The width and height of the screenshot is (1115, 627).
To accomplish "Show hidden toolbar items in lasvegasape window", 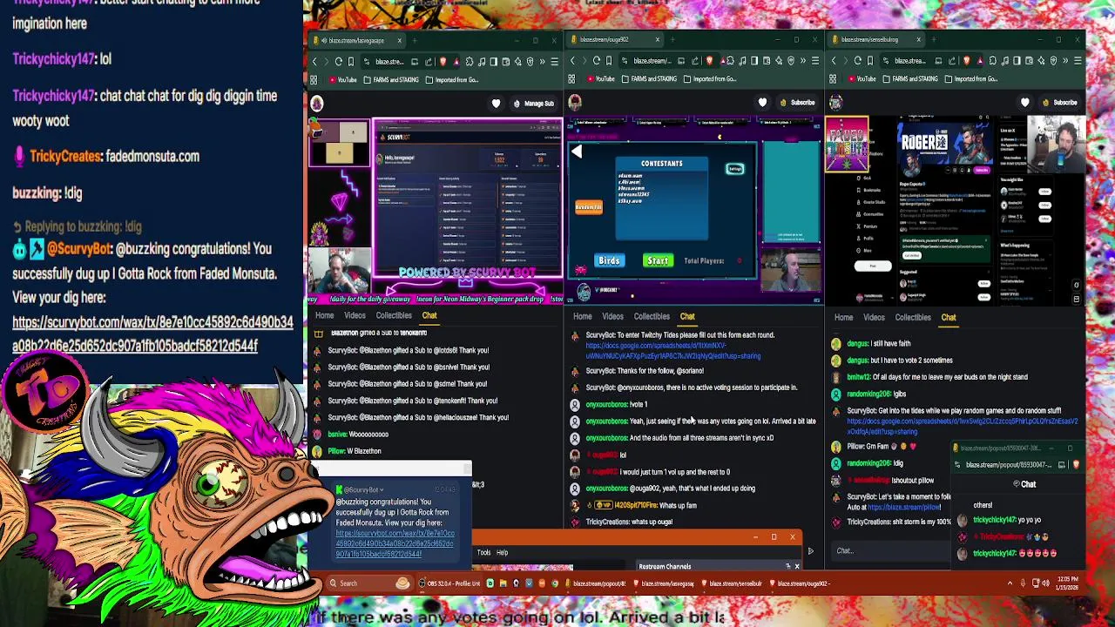I will (543, 62).
